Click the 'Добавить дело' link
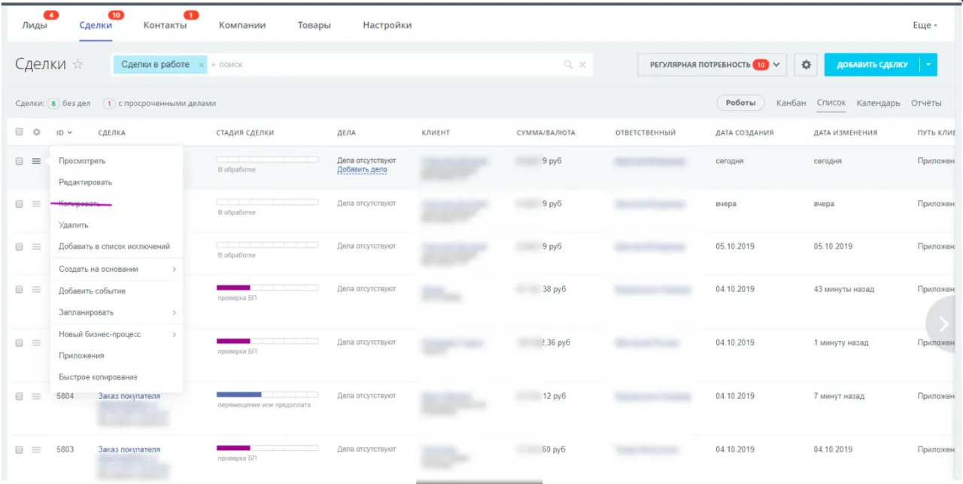 tap(362, 170)
